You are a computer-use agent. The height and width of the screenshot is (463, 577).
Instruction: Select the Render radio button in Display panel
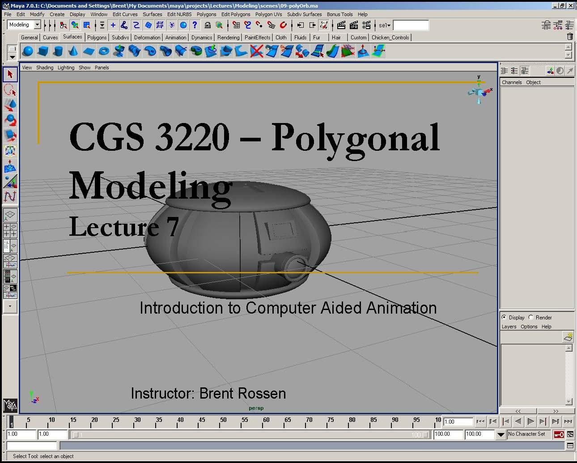(x=530, y=317)
